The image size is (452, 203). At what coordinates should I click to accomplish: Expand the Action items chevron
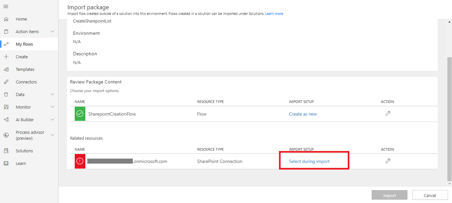[52, 31]
